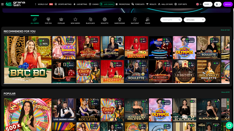Go to the Grana Win home logo

[x=15, y=4]
